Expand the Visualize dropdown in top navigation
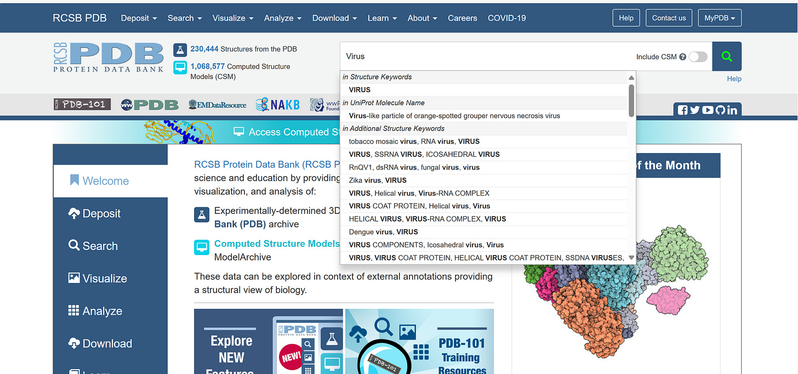 (233, 18)
